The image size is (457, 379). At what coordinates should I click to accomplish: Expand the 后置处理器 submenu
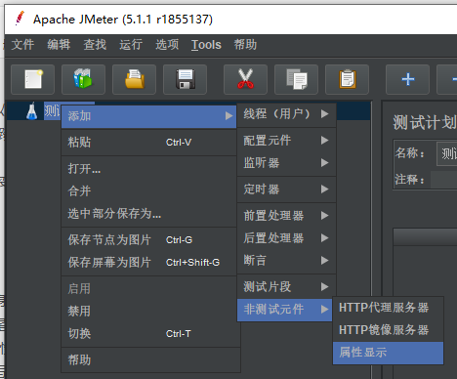(286, 238)
